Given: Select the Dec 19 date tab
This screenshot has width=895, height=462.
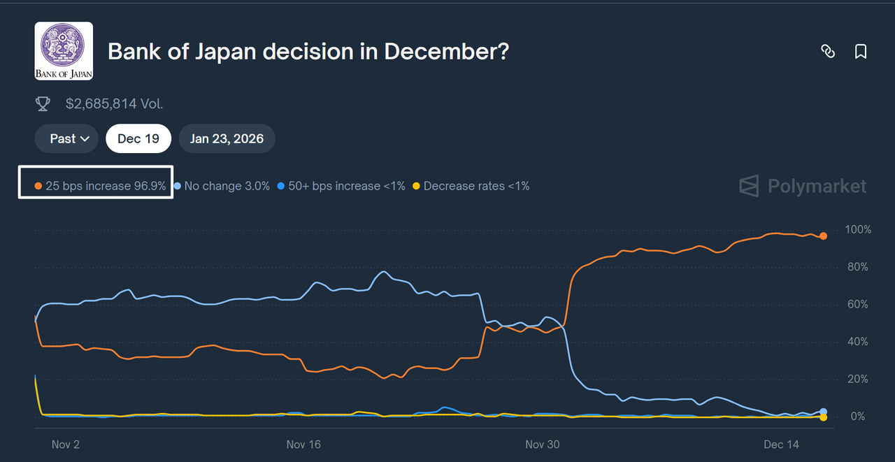Looking at the screenshot, I should [x=138, y=138].
